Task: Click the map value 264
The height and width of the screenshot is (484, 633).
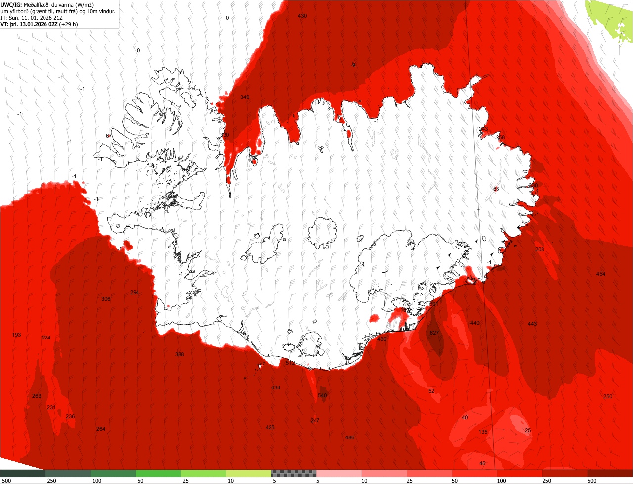Action: [x=101, y=429]
